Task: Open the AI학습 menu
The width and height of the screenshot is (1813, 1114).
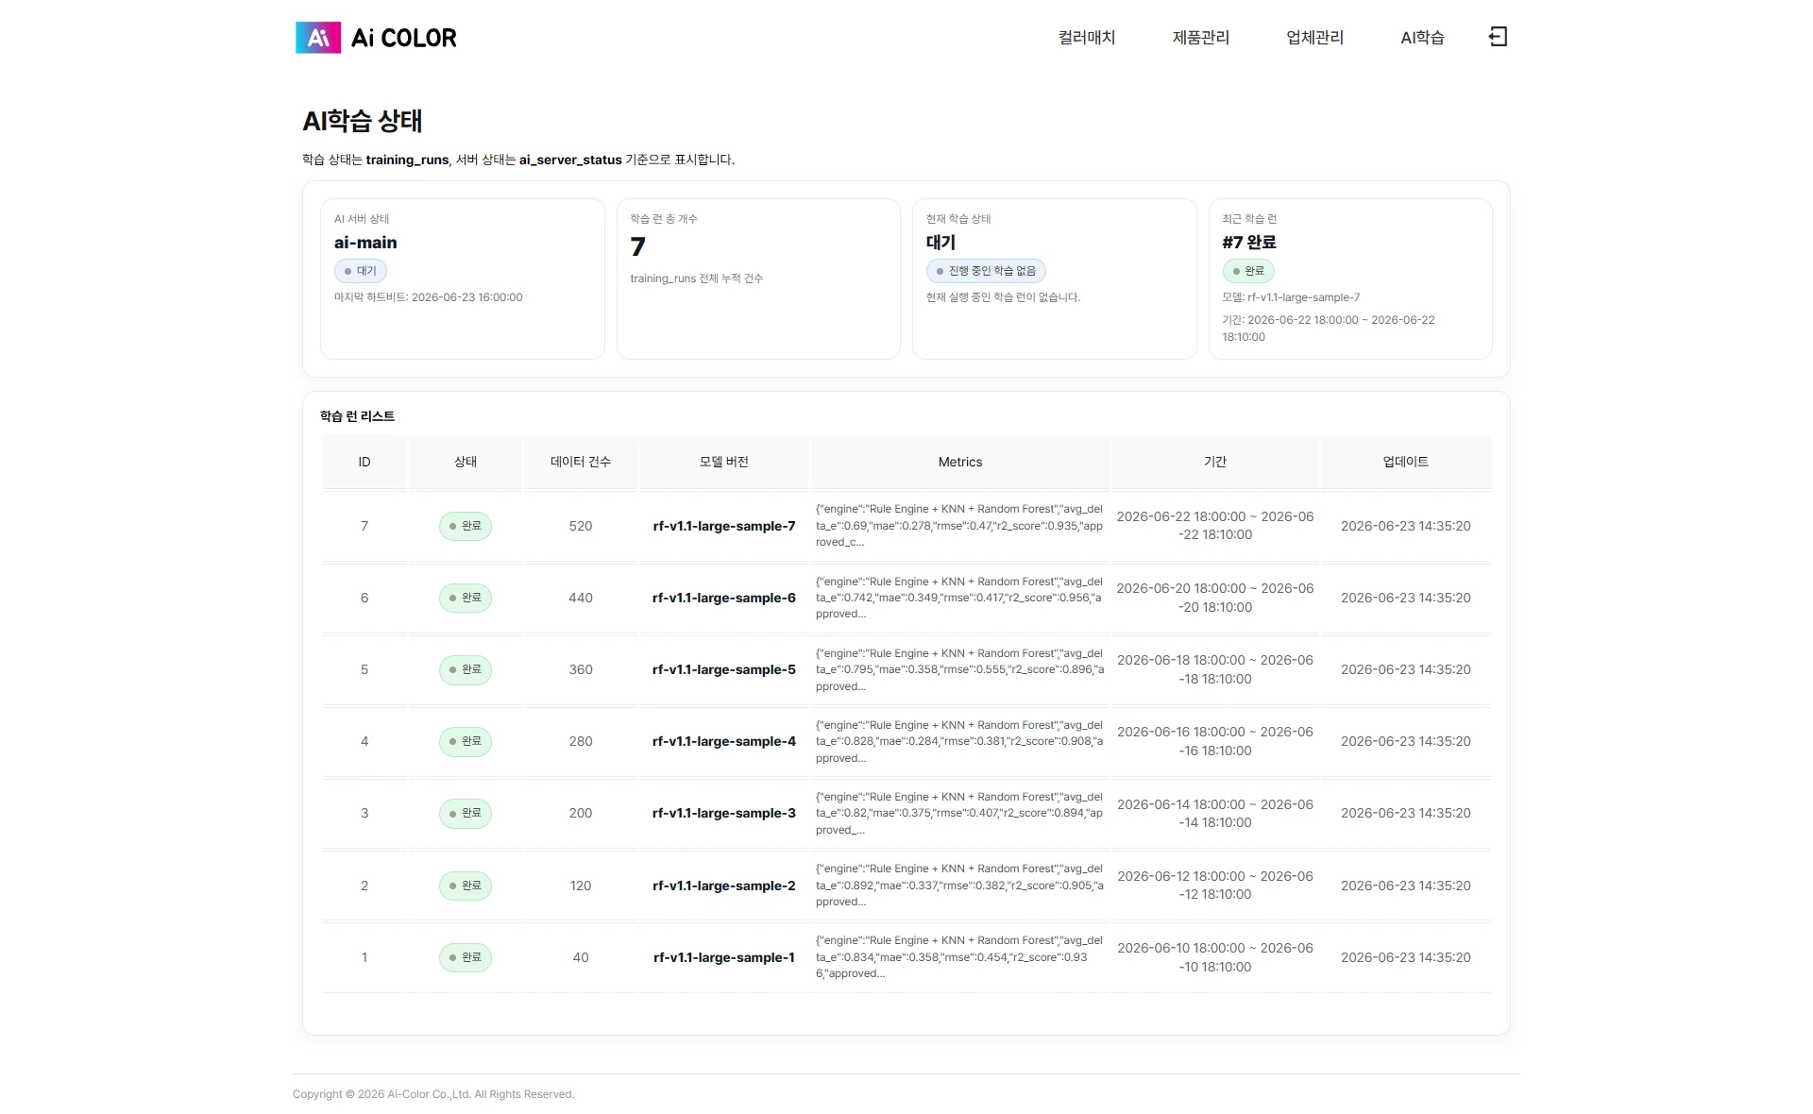Action: point(1422,38)
